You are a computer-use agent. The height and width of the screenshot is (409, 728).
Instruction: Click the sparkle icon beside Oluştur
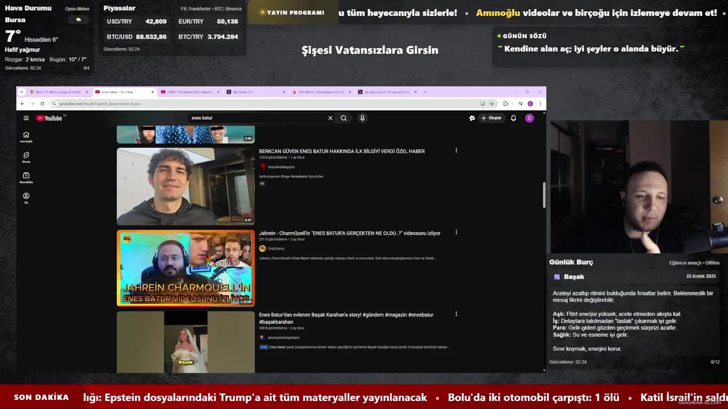(472, 118)
